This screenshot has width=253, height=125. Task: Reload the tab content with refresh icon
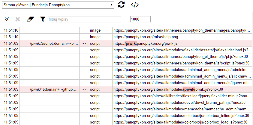[x=121, y=5]
